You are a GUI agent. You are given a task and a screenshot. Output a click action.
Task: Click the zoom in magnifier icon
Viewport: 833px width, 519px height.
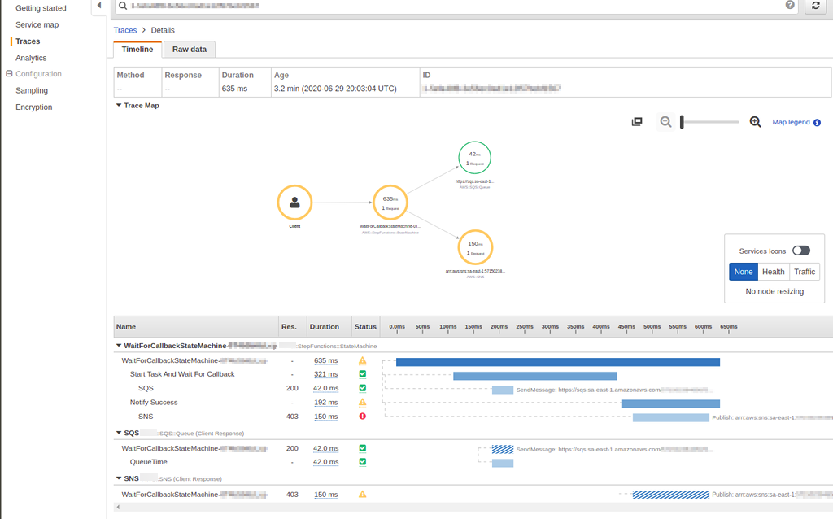pyautogui.click(x=755, y=122)
